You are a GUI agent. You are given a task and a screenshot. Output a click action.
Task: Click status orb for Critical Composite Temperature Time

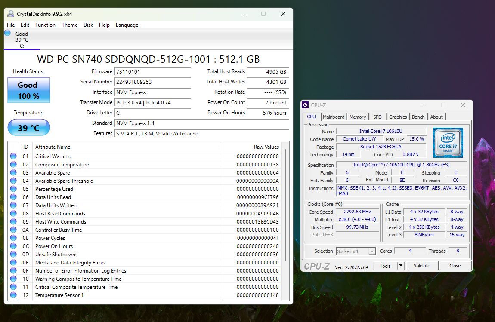[x=13, y=287]
